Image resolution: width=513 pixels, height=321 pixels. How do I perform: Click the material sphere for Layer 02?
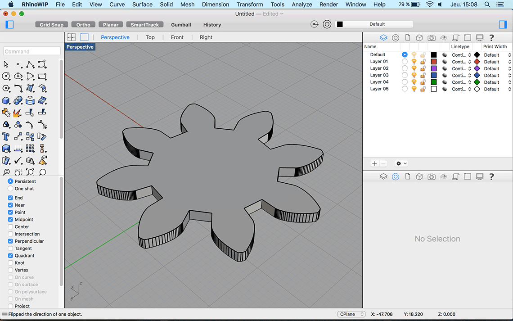[445, 68]
